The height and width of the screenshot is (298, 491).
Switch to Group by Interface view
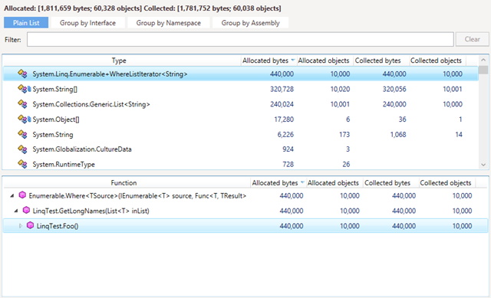tap(87, 23)
